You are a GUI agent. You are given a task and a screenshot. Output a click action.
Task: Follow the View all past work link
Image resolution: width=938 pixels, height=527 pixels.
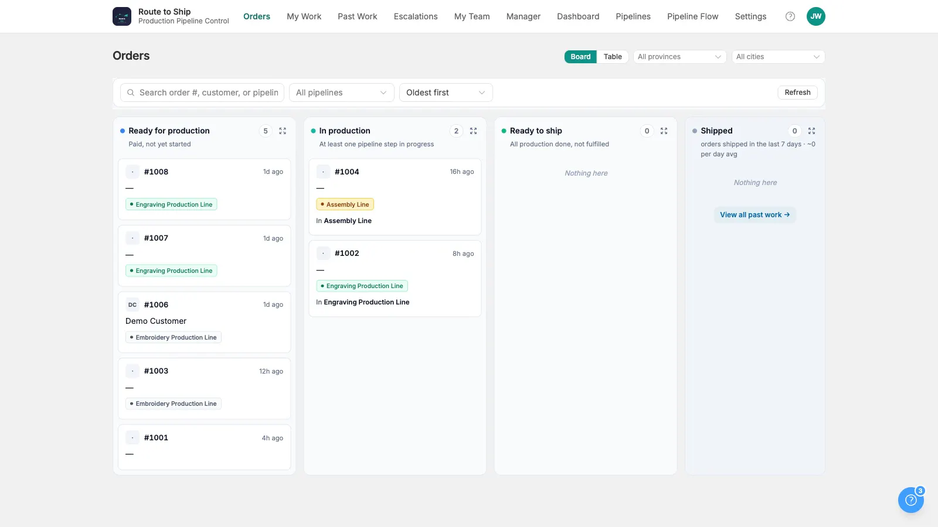click(755, 215)
